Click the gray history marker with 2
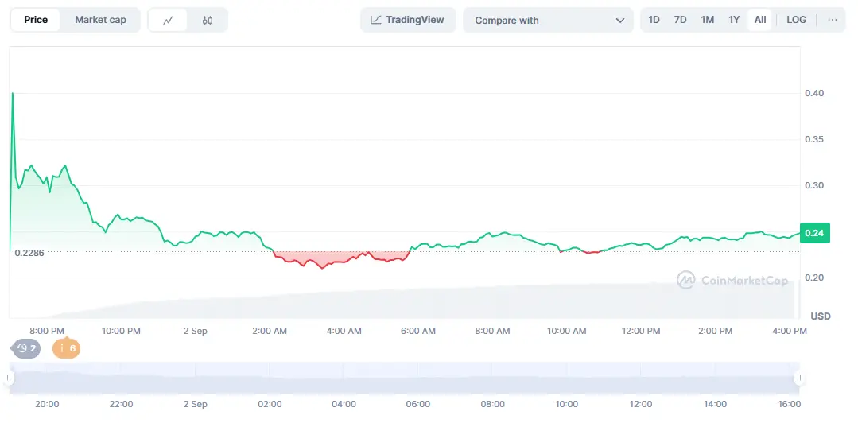858x427 pixels. 26,348
